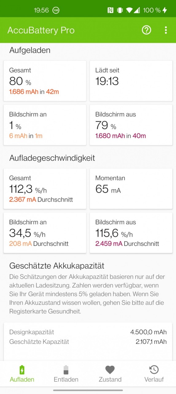This screenshot has width=176, height=394.
Task: Tap the Lädt seit 19:13 card
Action: coord(131,81)
